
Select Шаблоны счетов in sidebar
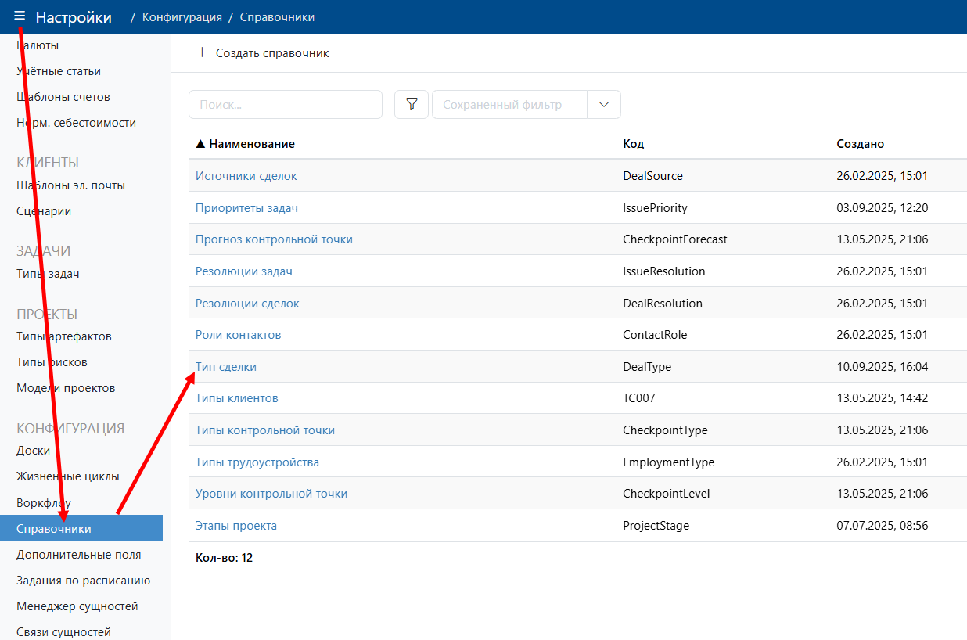pyautogui.click(x=63, y=97)
